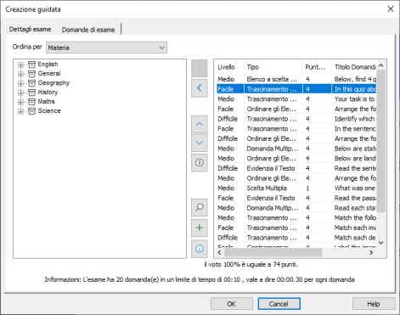This screenshot has width=400, height=315.
Task: Click the blue info button
Action: [x=200, y=249]
